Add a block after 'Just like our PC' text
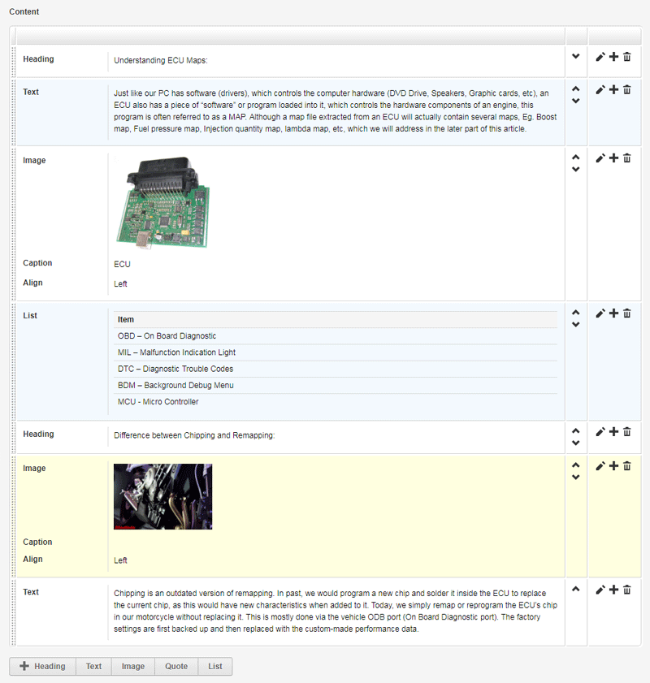The height and width of the screenshot is (683, 650). tap(613, 89)
